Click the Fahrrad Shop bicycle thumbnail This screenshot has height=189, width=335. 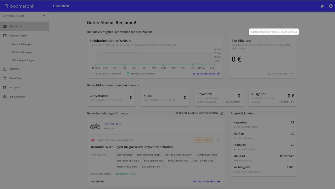(95, 126)
